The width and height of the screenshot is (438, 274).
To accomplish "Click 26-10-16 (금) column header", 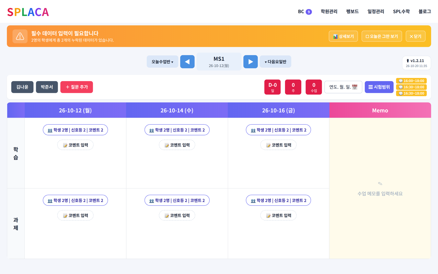I will click(278, 110).
